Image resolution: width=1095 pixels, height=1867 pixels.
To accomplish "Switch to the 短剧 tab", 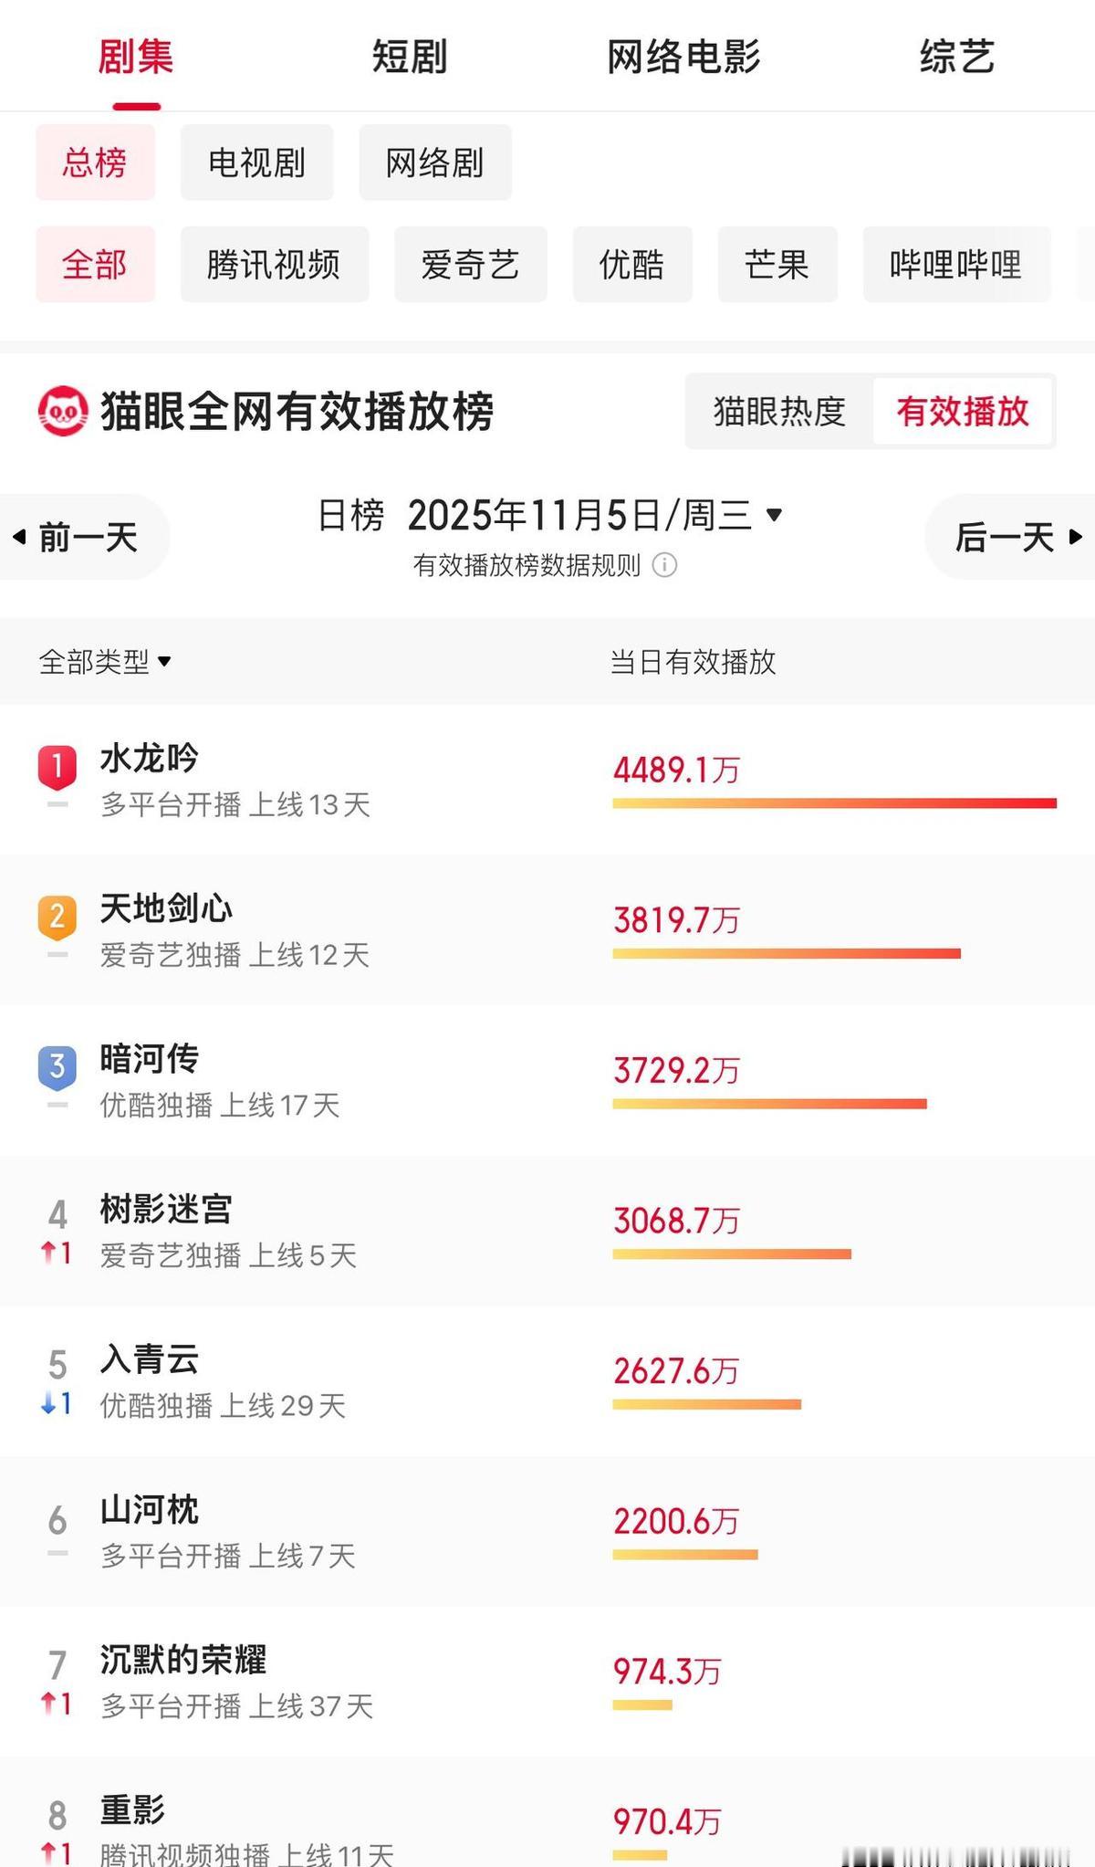I will [x=410, y=57].
